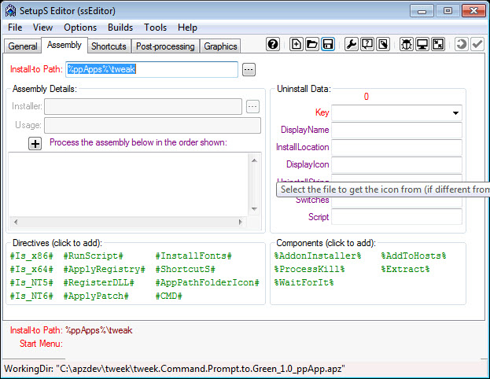Image resolution: width=490 pixels, height=379 pixels.
Task: Create a new file with the toolbar icon
Action: (x=296, y=44)
